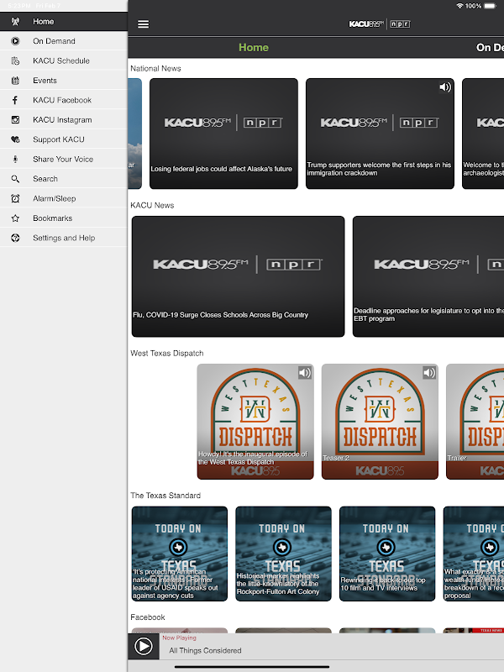This screenshot has height=672, width=504.
Task: Tap the West Texas Dispatch section heading
Action: click(166, 353)
